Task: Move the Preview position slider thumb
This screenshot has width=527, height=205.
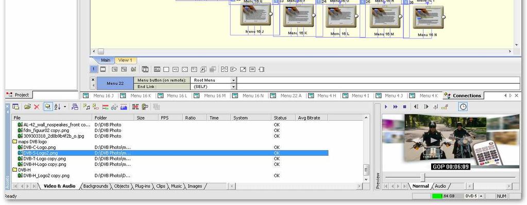Action: [423, 177]
